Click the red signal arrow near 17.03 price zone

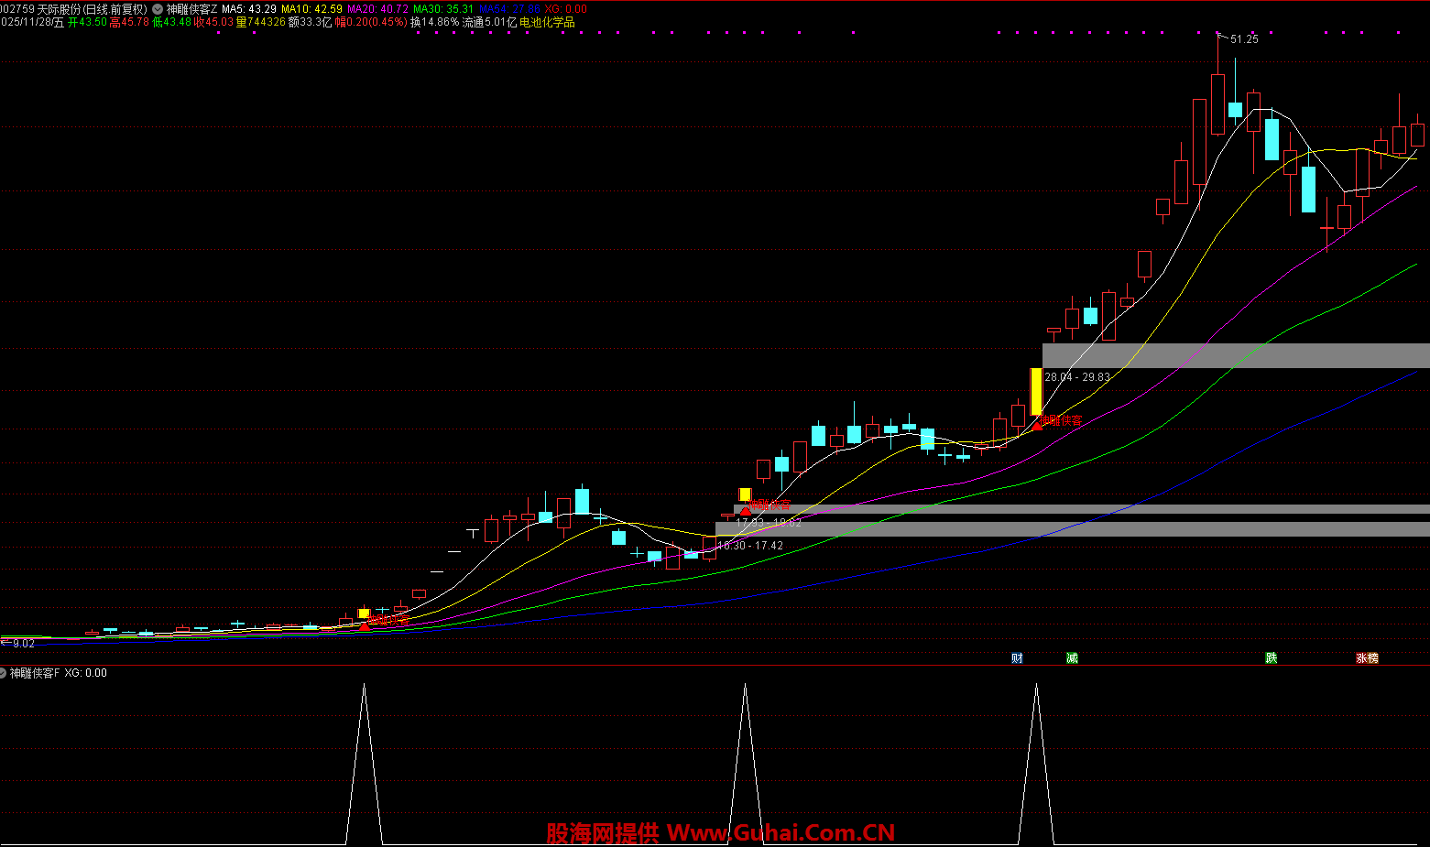pyautogui.click(x=746, y=508)
